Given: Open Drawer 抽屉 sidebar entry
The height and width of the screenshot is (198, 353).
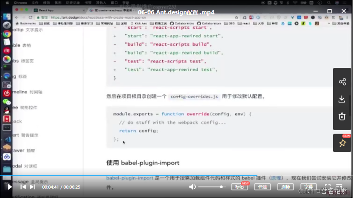Looking at the screenshot, I should pos(24,151).
